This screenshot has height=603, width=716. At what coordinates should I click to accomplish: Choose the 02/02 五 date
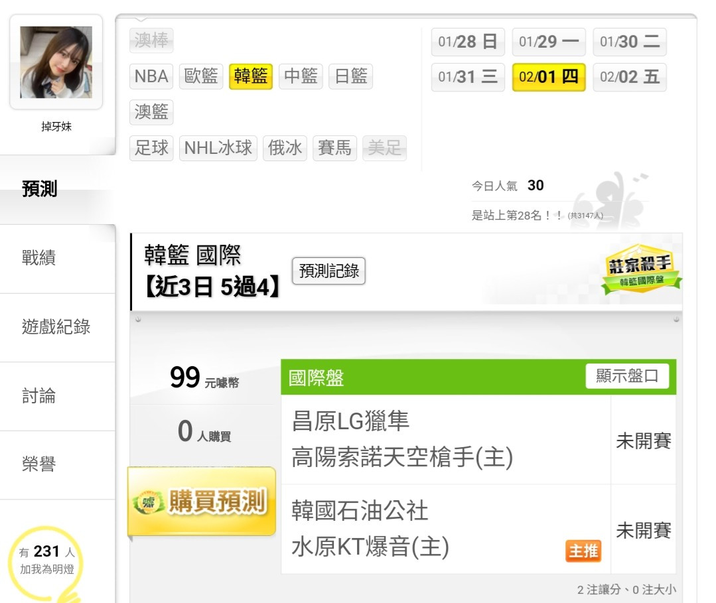(x=630, y=77)
